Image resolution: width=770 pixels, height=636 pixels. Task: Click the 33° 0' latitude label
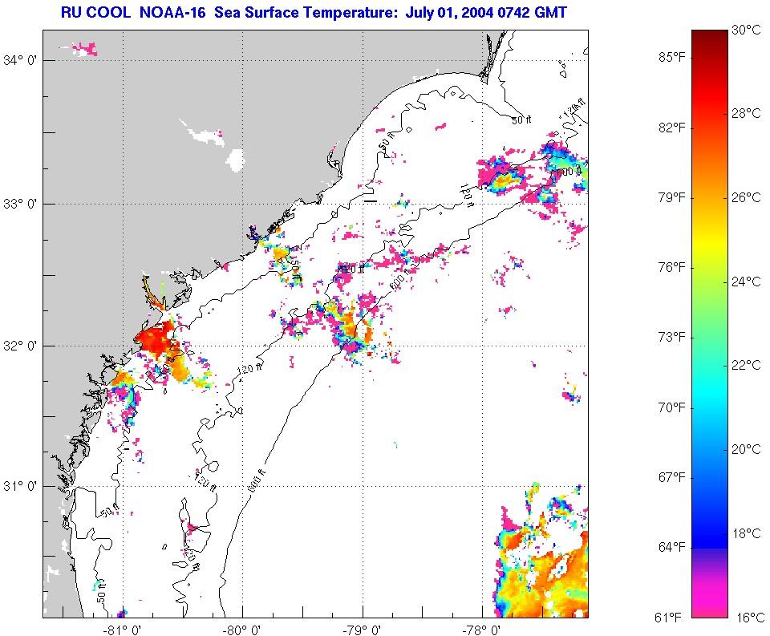point(20,204)
